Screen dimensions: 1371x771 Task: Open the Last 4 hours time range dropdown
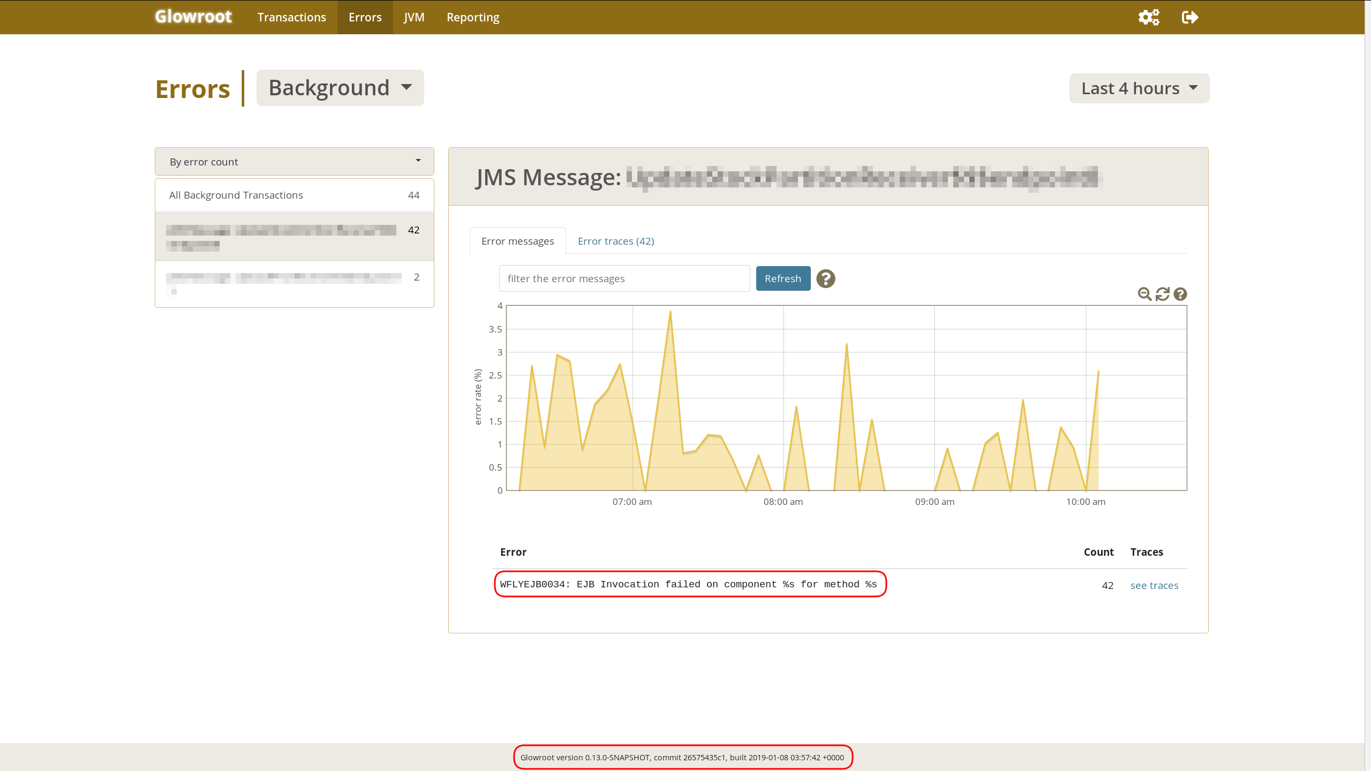[x=1139, y=88]
